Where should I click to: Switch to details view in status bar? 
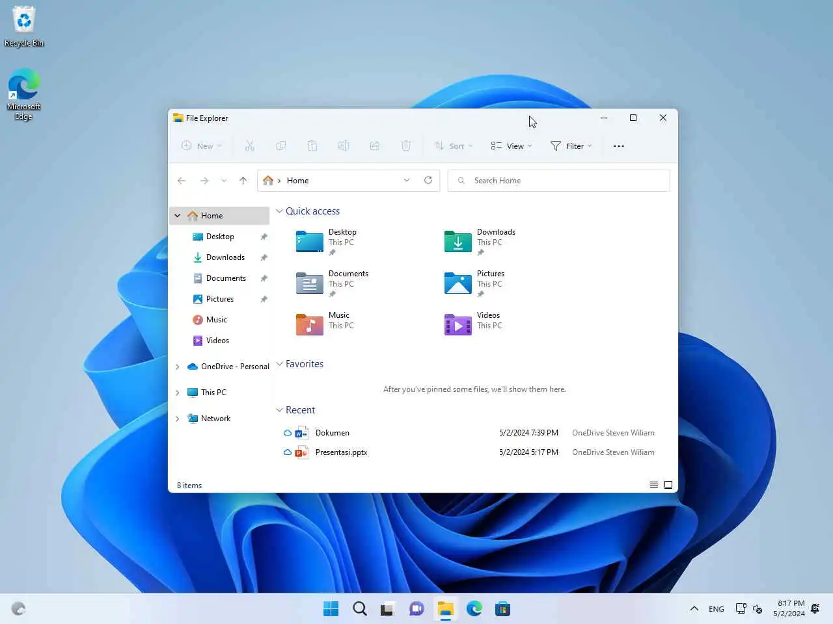click(x=654, y=485)
